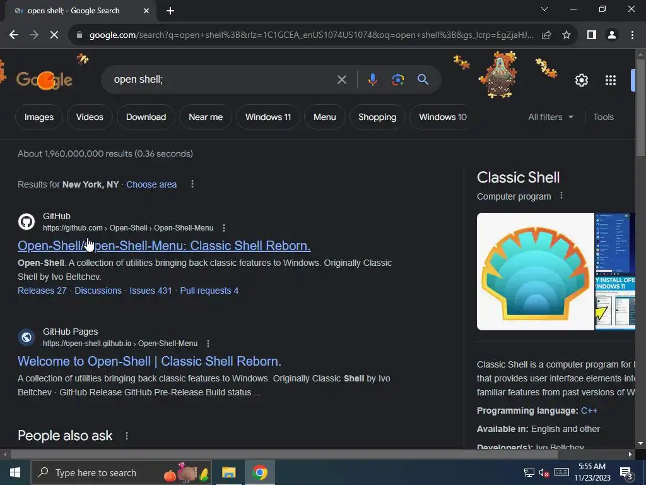The height and width of the screenshot is (485, 646).
Task: Follow the C++ programming language link
Action: coord(589,410)
